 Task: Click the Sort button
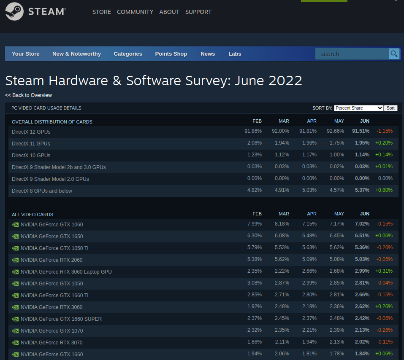(390, 108)
